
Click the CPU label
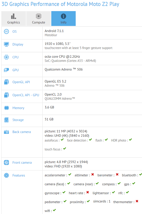15,57
